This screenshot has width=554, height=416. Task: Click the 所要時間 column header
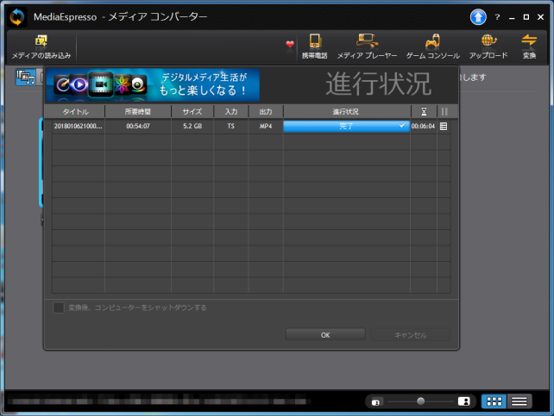138,112
